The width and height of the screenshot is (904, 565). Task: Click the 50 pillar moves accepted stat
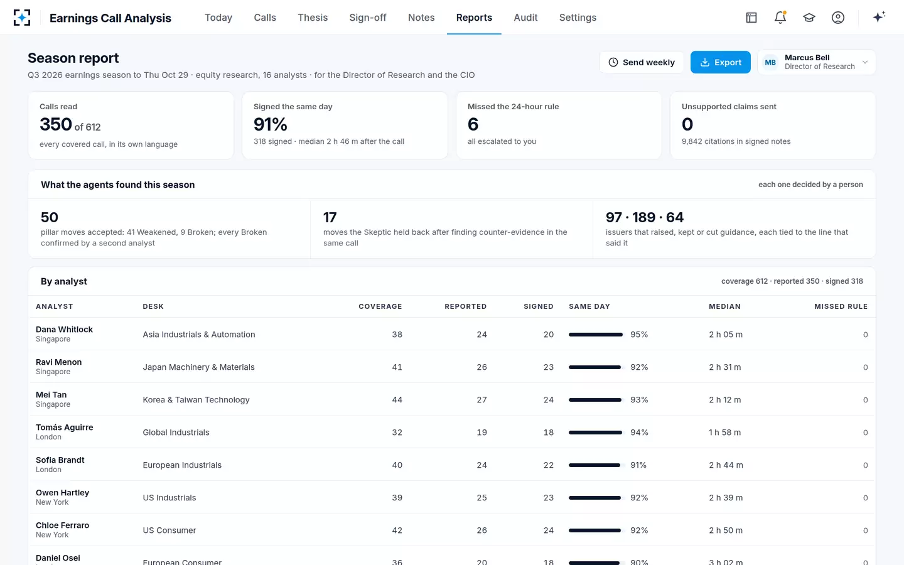pyautogui.click(x=169, y=229)
